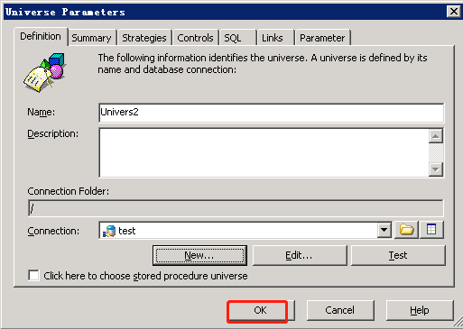Image resolution: width=463 pixels, height=329 pixels.
Task: Click the Description scrollbar down arrow
Action: (436, 169)
